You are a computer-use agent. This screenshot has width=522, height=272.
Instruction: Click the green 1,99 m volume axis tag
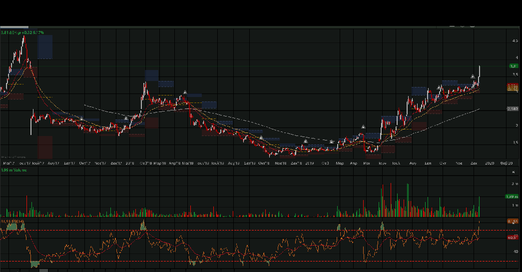(x=513, y=196)
